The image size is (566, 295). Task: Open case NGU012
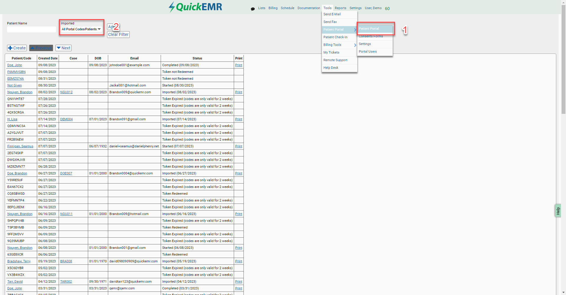[x=66, y=92]
